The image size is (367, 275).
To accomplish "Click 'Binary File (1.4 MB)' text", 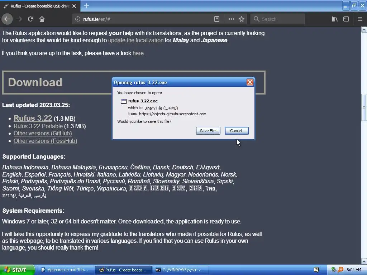I will coord(161,108).
